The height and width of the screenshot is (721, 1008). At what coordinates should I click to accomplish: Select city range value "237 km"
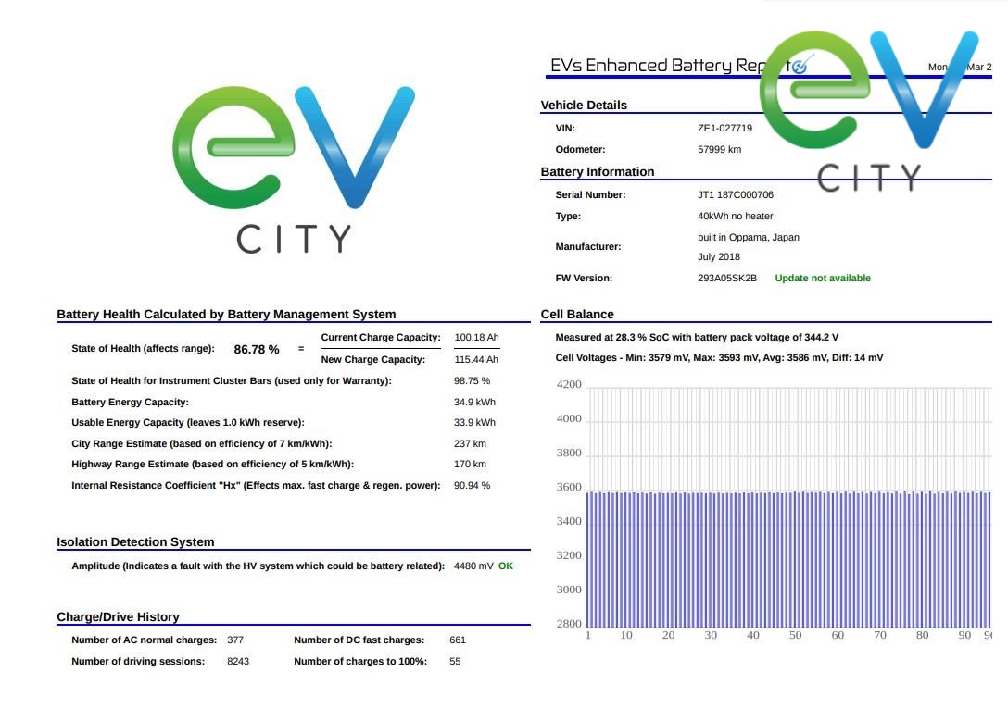(x=470, y=444)
